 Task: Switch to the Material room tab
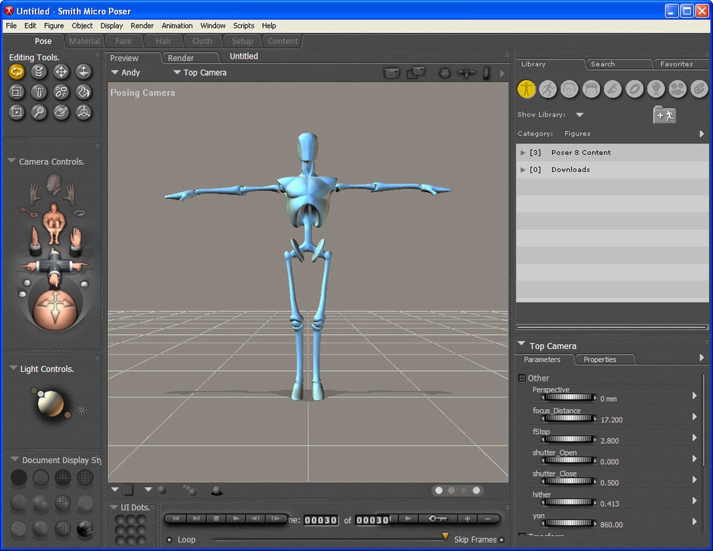pos(85,41)
